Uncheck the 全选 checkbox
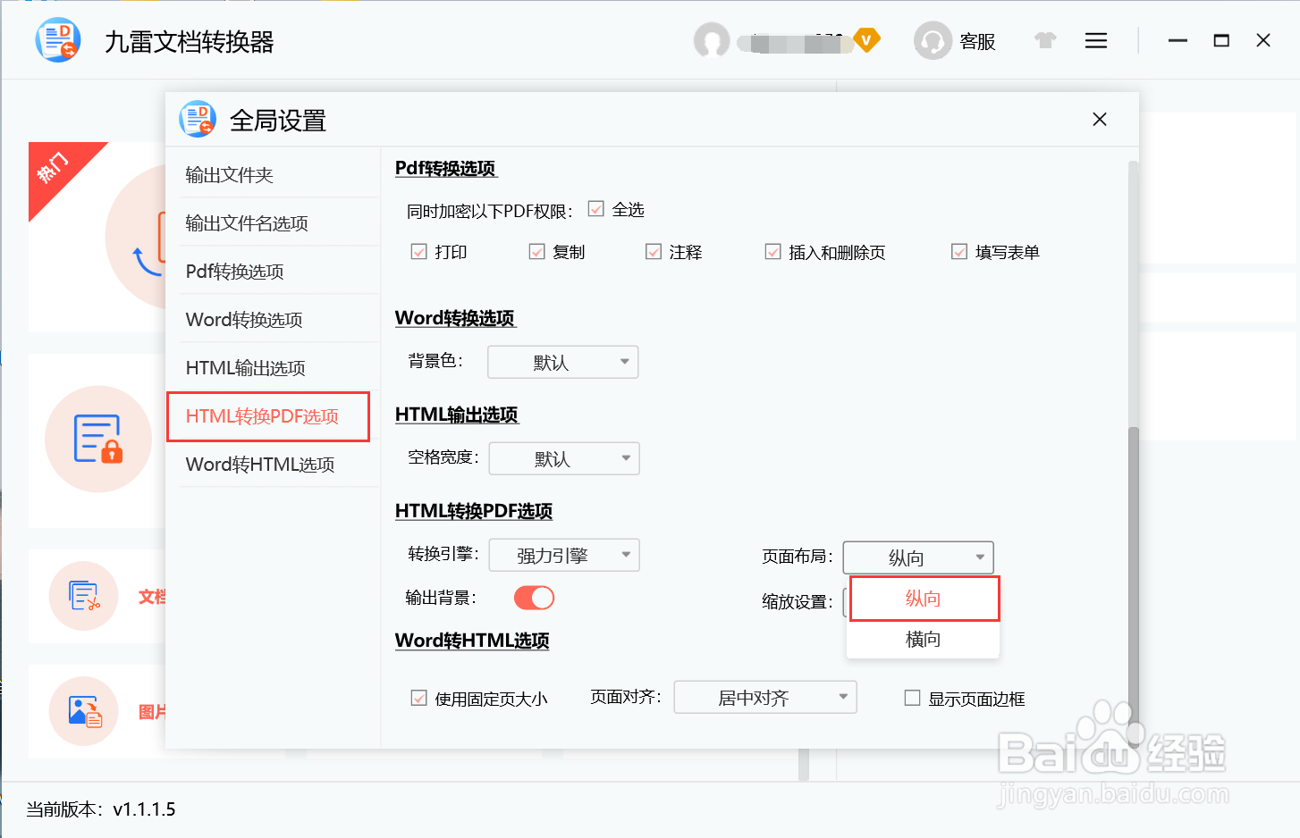The width and height of the screenshot is (1300, 838). (x=595, y=208)
